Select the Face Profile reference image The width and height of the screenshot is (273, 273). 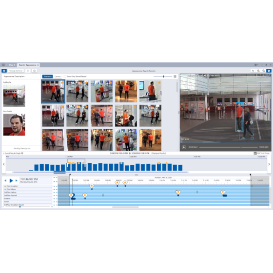click(14, 125)
